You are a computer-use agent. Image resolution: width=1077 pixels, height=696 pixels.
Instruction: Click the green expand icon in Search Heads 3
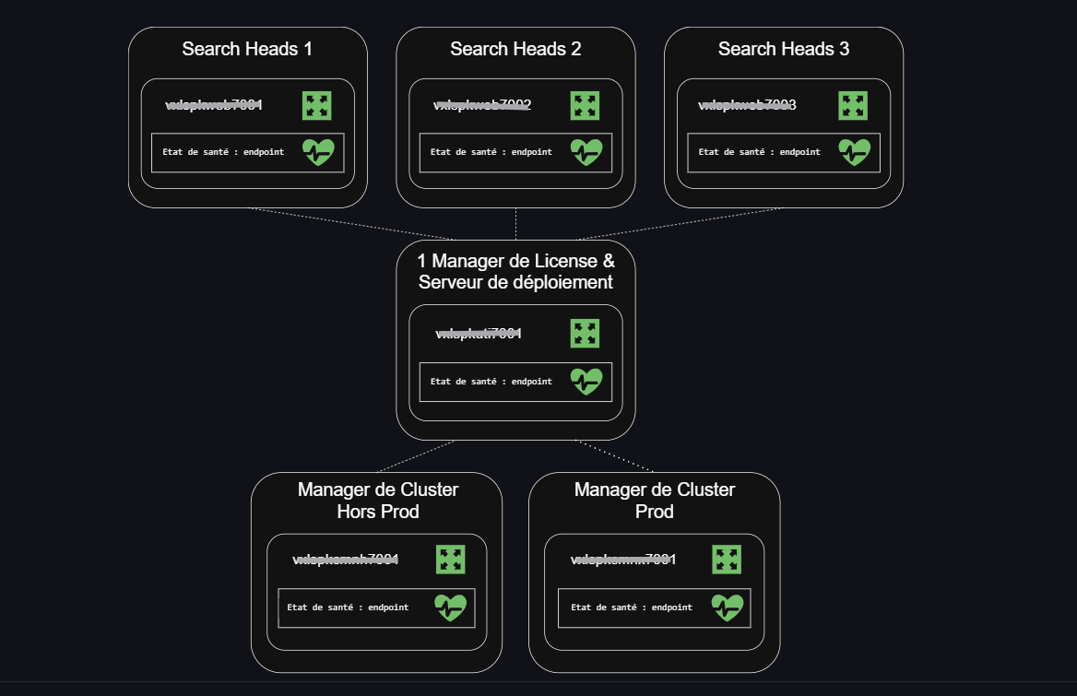pyautogui.click(x=852, y=106)
